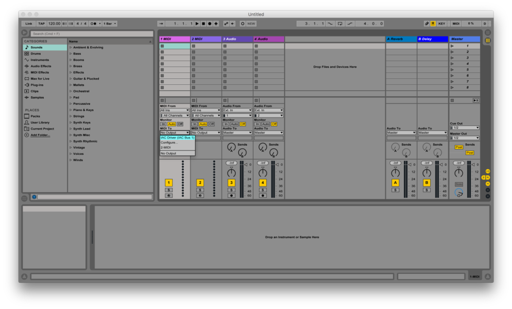Screen dimensions: 512x309
Task: Click the I/O show/hide icon on right edge
Action: coord(487,171)
